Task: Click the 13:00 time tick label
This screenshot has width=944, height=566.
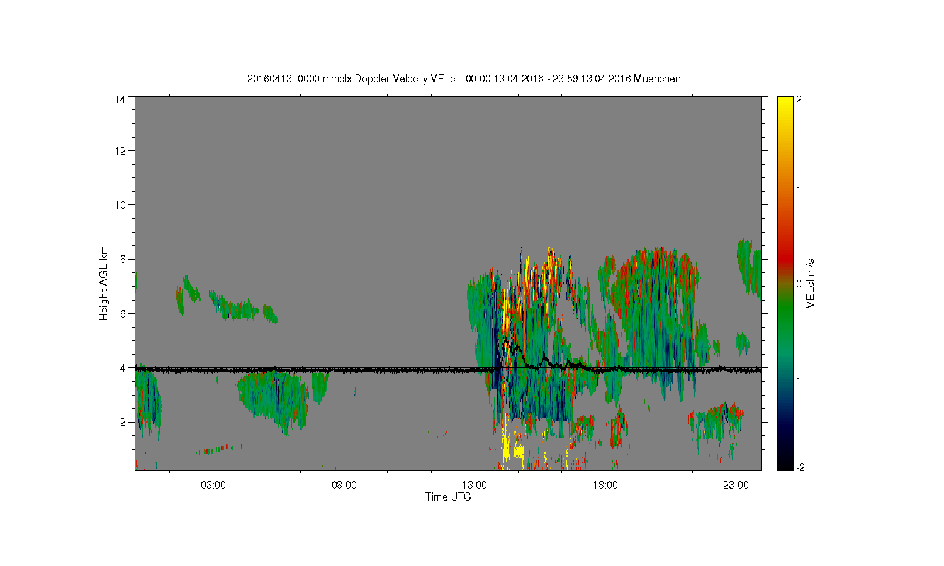Action: click(x=475, y=486)
